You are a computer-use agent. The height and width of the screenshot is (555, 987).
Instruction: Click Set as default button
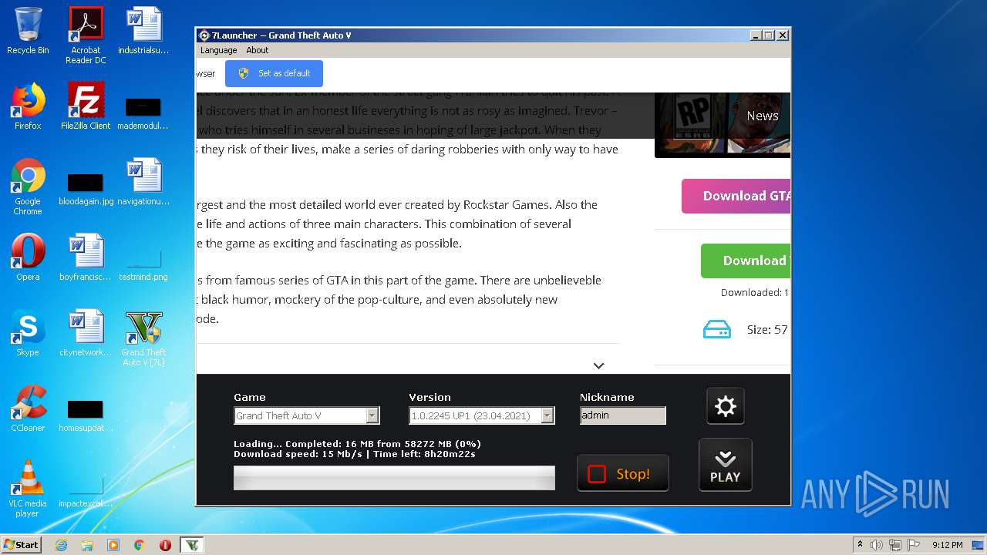tap(274, 73)
